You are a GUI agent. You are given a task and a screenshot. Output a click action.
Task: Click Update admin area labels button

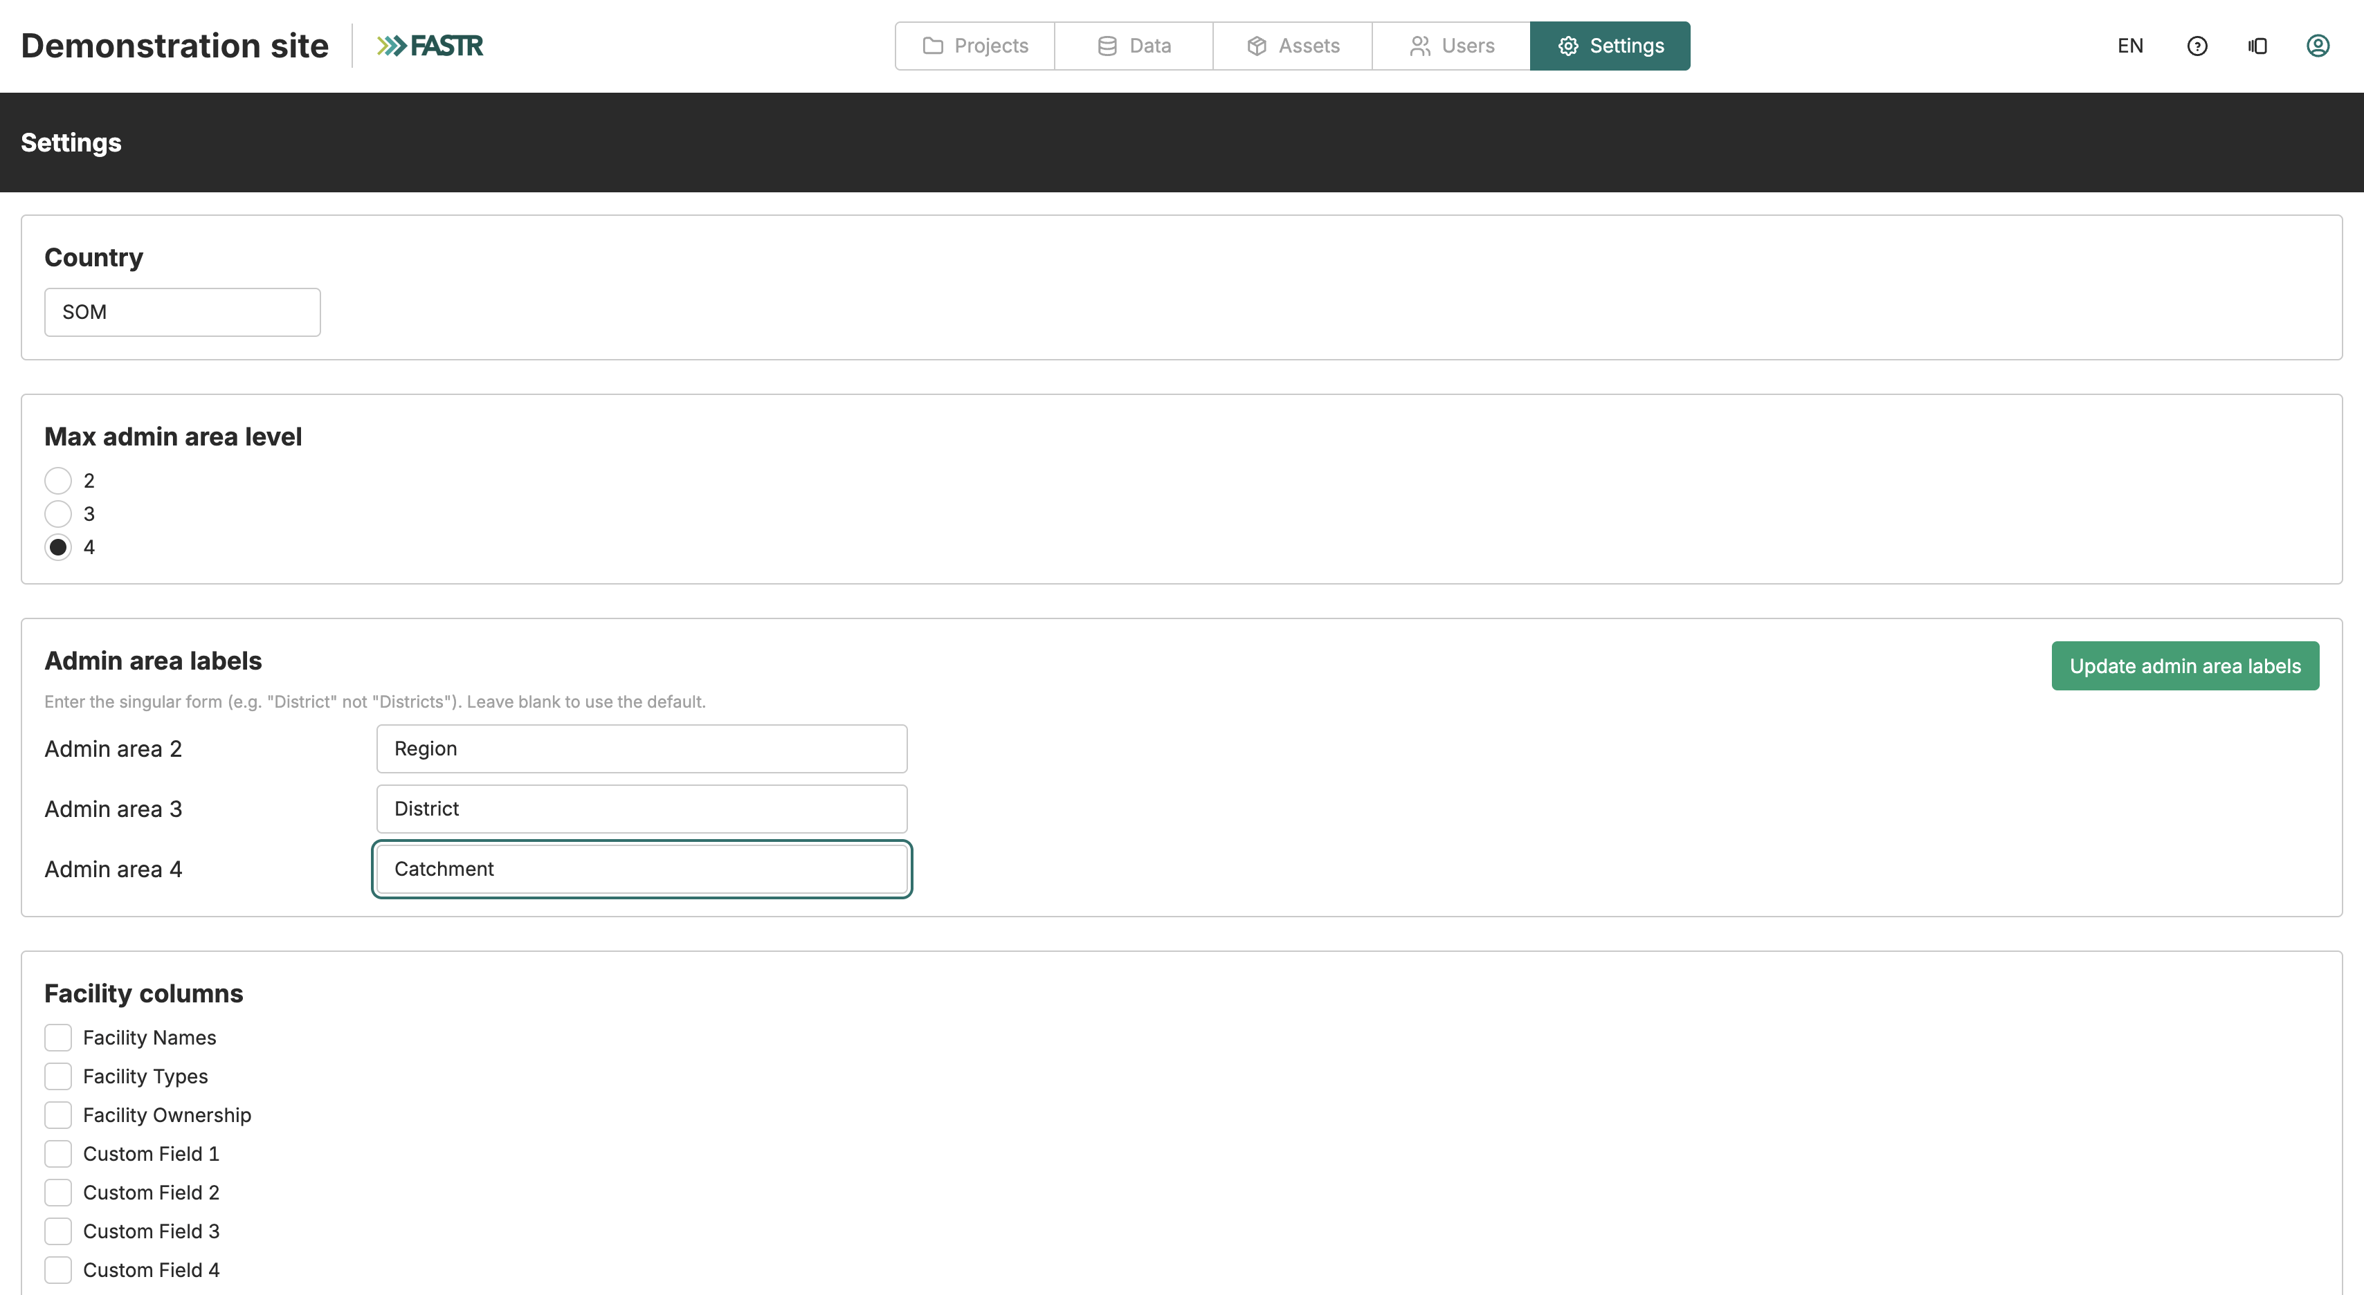[2185, 666]
